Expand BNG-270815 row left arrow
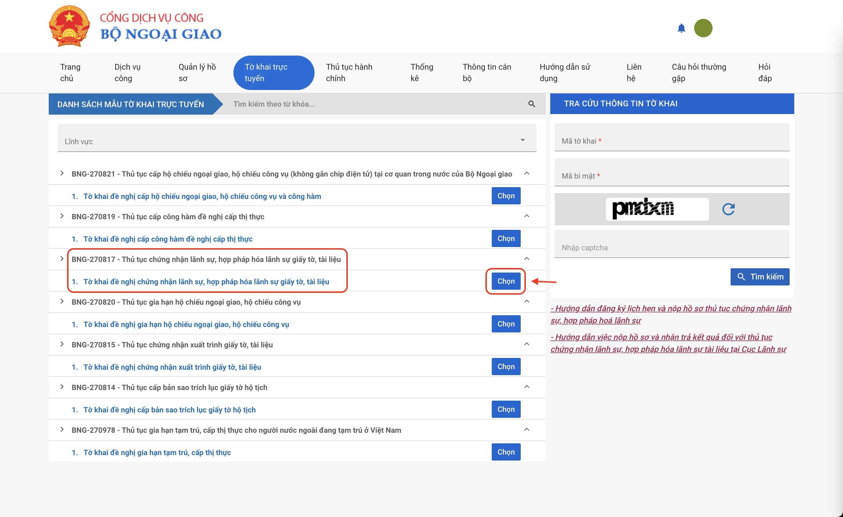 coord(62,344)
